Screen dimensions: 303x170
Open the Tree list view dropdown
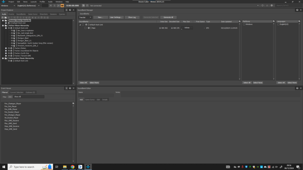click(85, 17)
